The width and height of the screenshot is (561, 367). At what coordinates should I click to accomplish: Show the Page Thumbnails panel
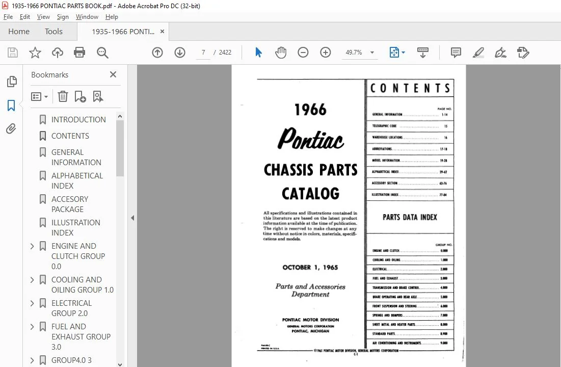coord(11,82)
